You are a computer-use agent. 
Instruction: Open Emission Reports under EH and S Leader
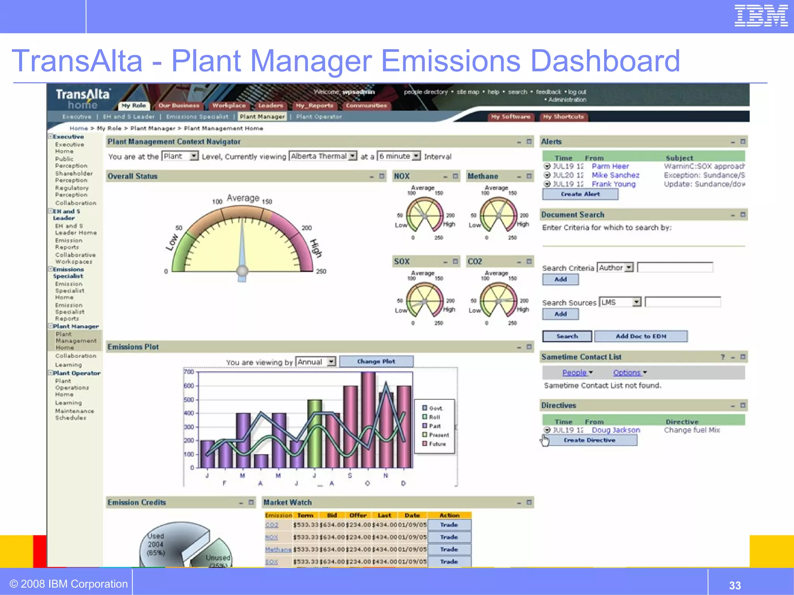69,244
